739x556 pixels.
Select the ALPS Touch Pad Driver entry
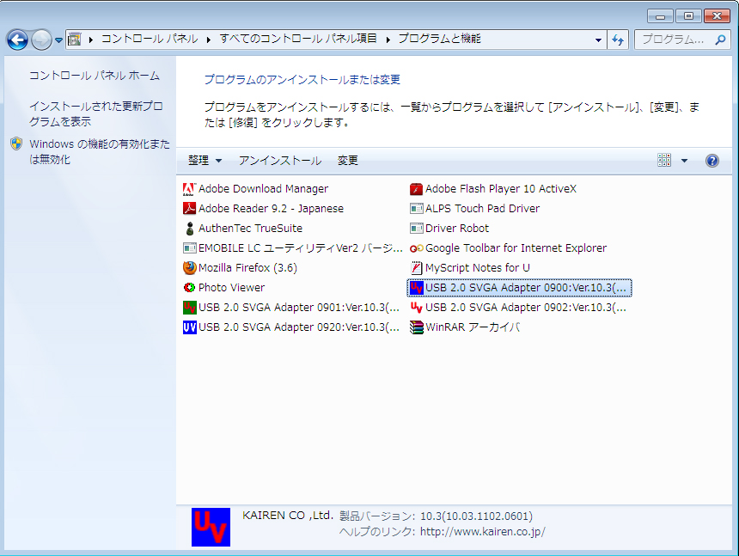(x=474, y=208)
